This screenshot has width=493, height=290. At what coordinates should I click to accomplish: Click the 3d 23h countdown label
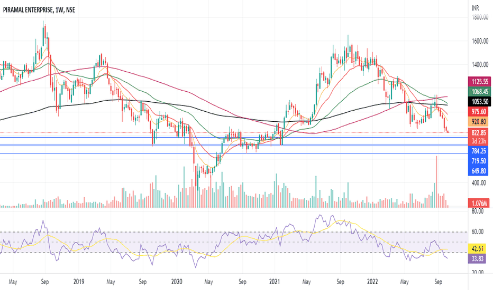coord(478,141)
